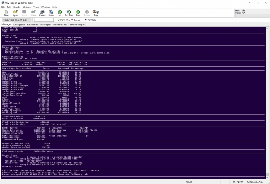Switch to the biscuit.pov tab
This screenshot has width=270, height=184.
pos(46,25)
